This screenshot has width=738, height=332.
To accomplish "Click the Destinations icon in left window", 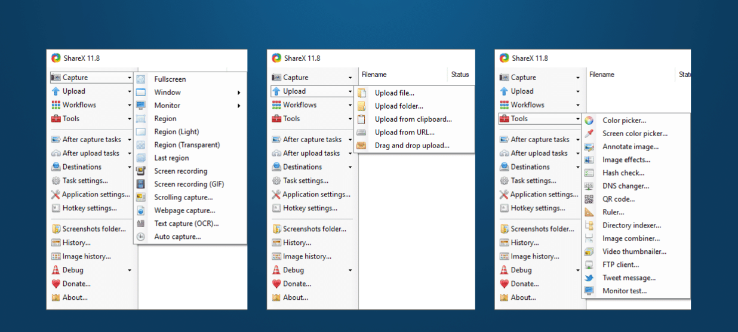I will coord(56,167).
